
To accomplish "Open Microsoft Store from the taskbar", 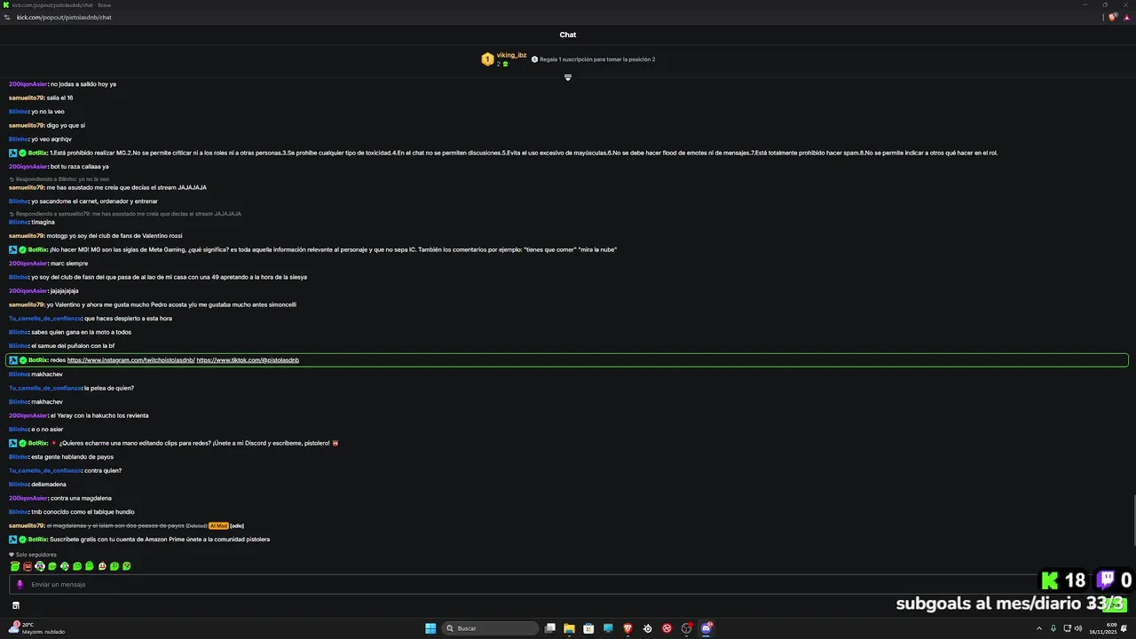I will [x=588, y=628].
